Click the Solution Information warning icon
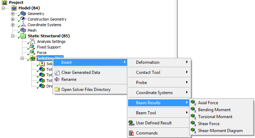The width and height of the screenshot is (255, 138). coord(42,64)
